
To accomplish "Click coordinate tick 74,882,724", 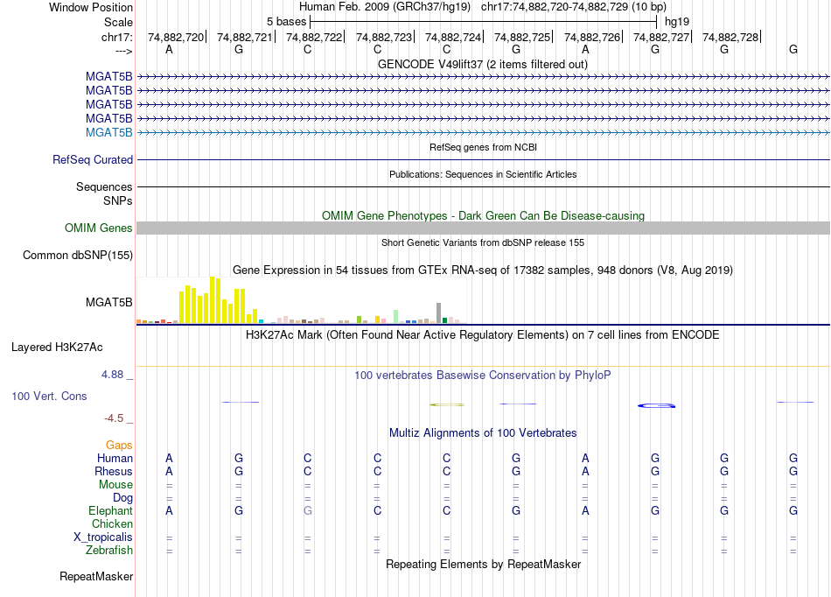I will coord(453,37).
